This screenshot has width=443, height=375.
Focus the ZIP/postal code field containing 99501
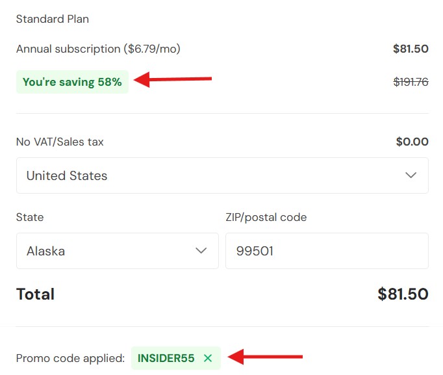[327, 251]
